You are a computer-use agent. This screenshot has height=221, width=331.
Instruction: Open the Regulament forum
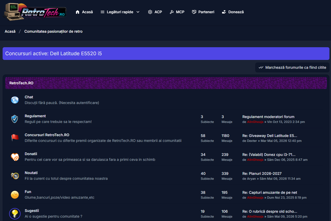coord(35,116)
